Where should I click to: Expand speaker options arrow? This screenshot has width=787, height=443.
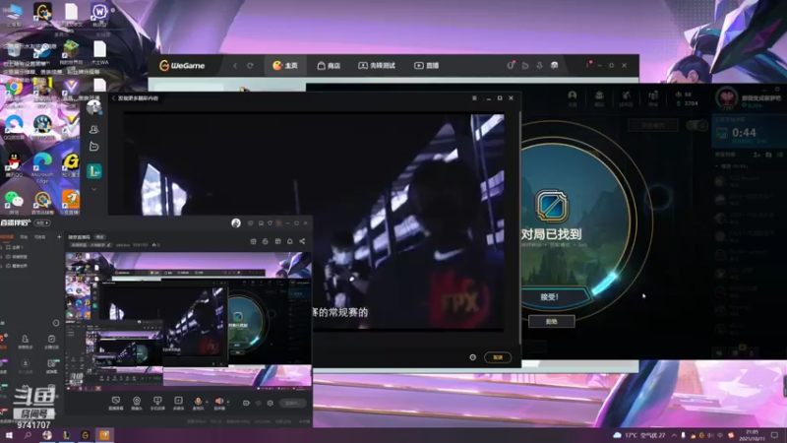(228, 402)
